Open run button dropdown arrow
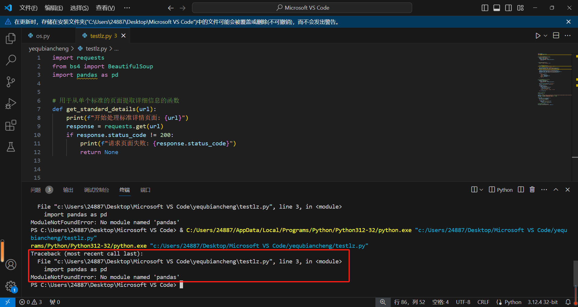The height and width of the screenshot is (307, 578). tap(545, 36)
